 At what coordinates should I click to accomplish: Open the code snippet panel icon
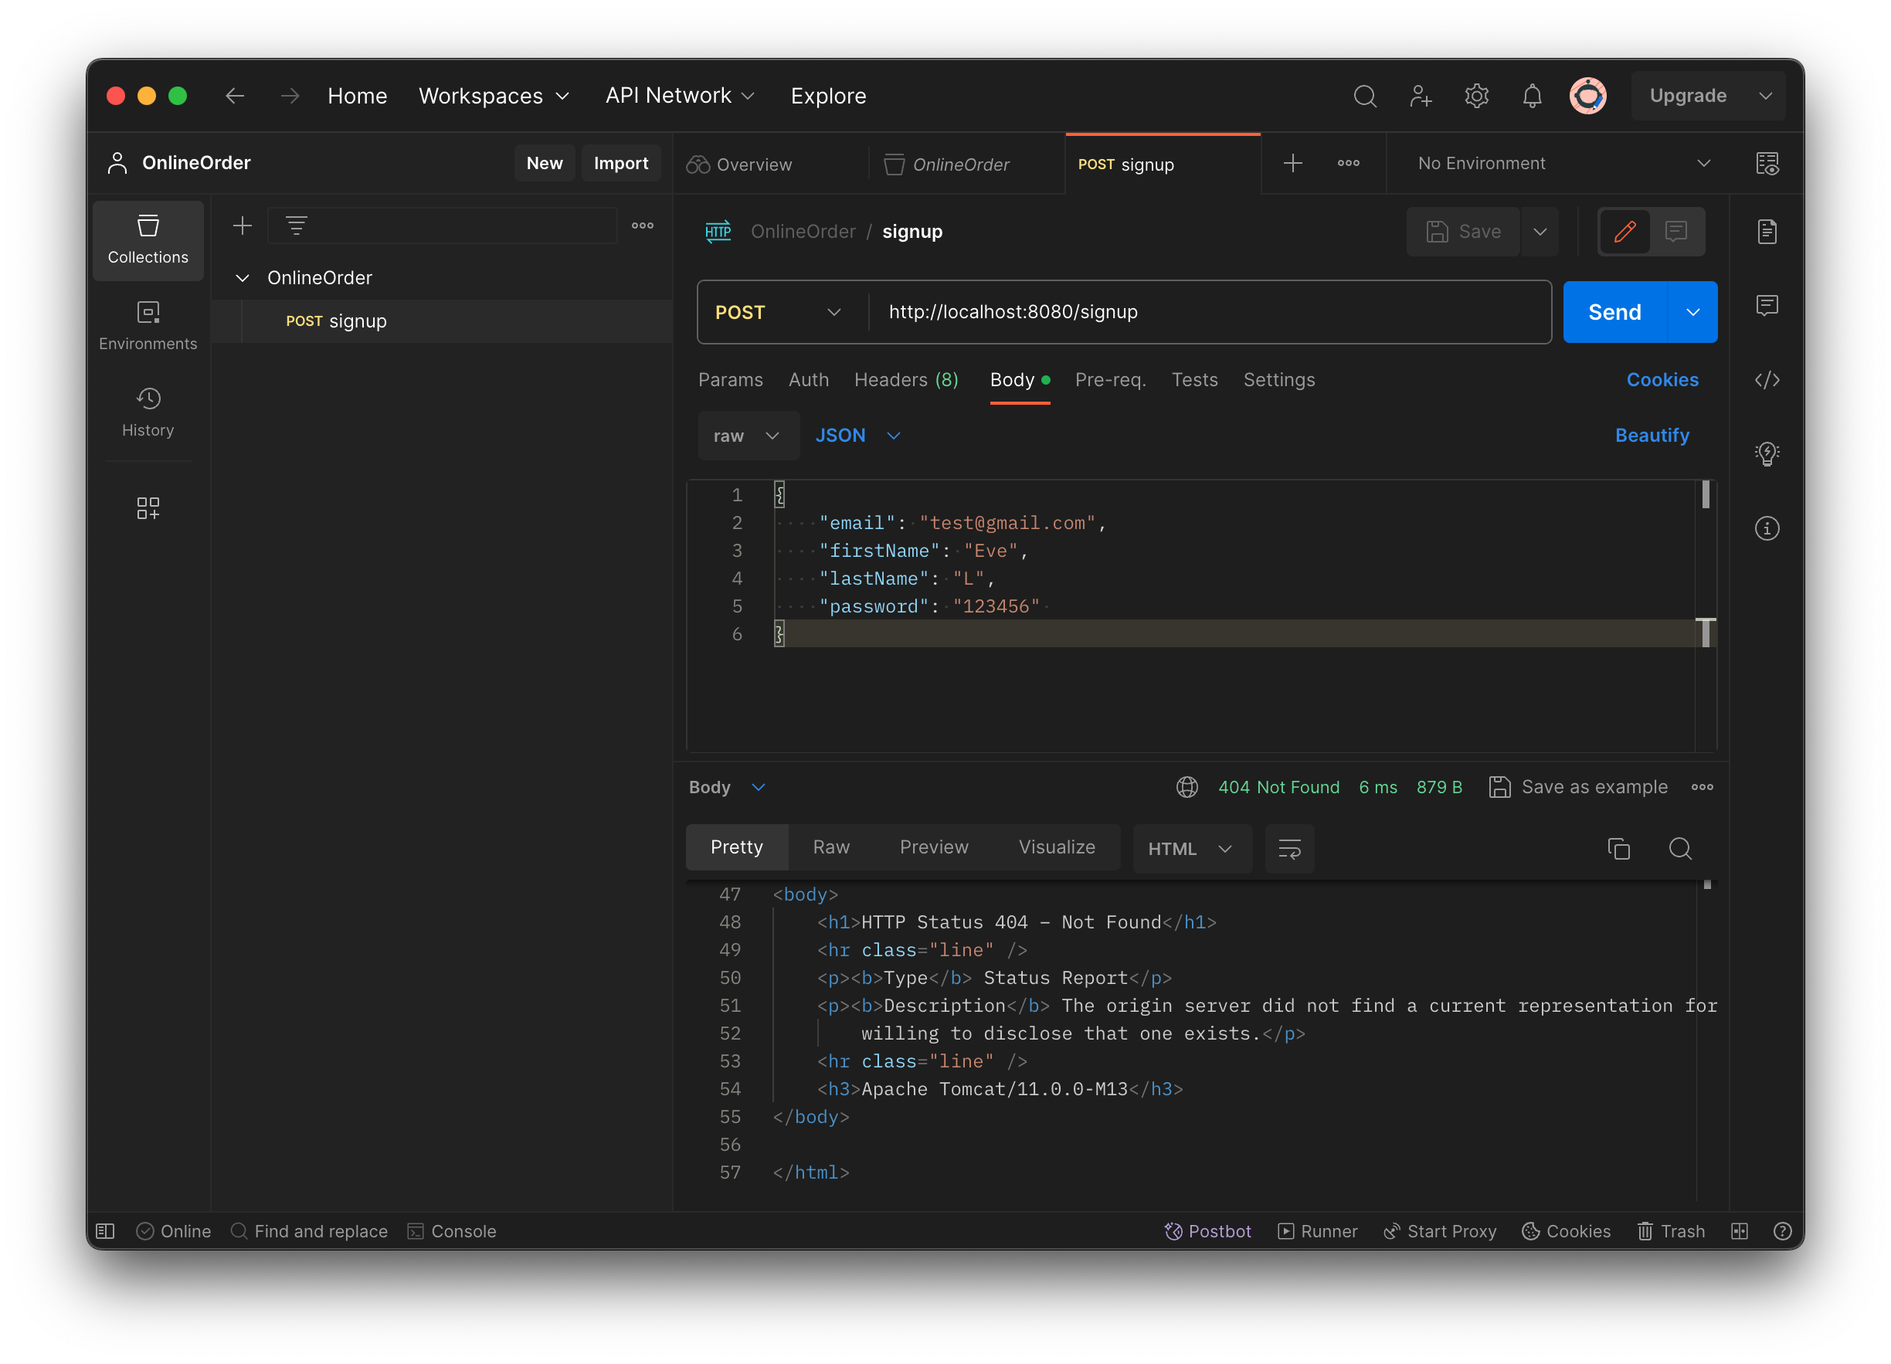[x=1767, y=380]
